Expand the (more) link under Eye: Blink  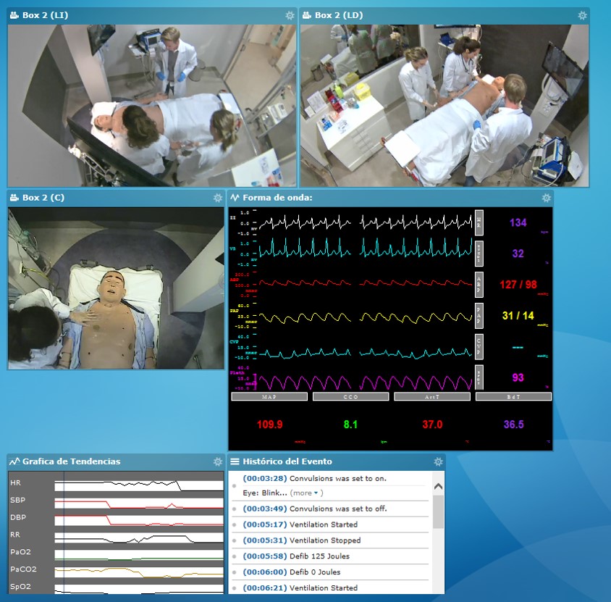[x=306, y=493]
